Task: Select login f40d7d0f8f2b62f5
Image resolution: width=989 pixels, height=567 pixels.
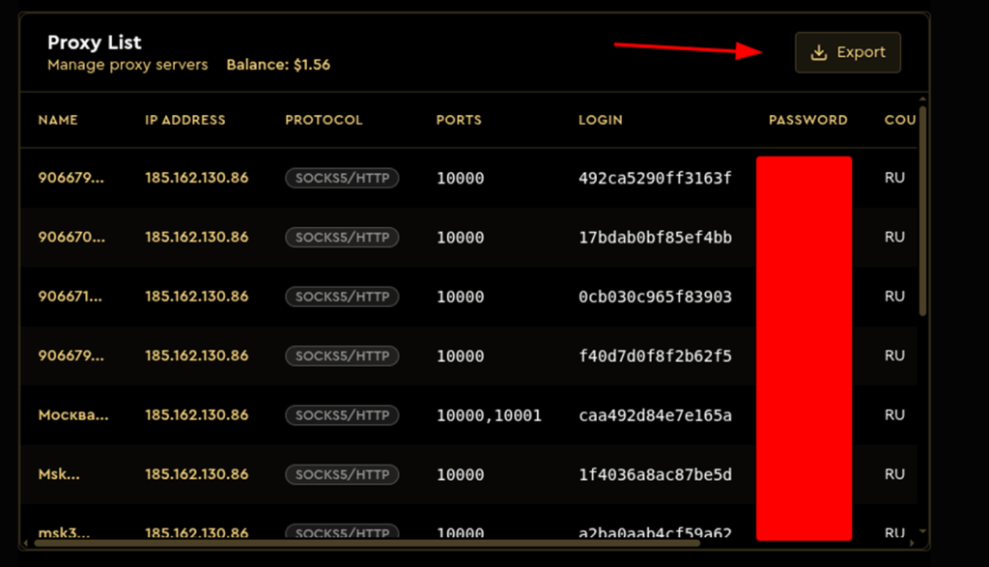Action: [x=655, y=356]
